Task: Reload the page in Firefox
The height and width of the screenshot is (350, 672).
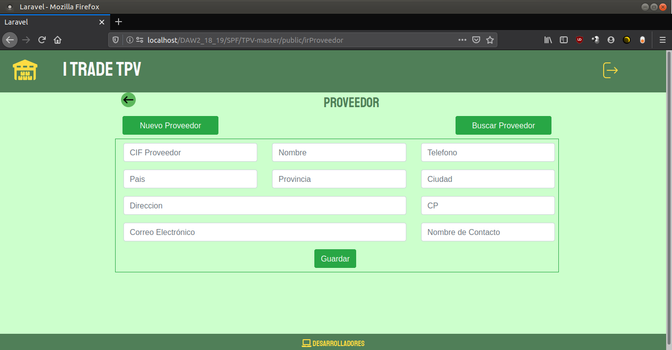Action: click(x=42, y=40)
